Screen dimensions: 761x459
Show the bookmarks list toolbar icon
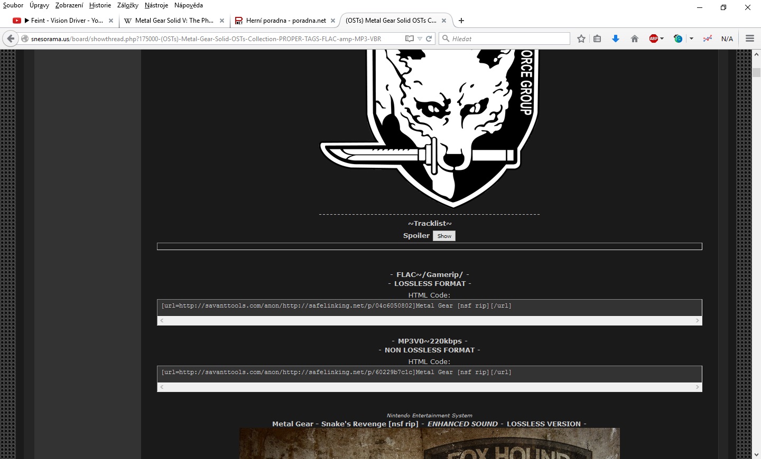(597, 39)
